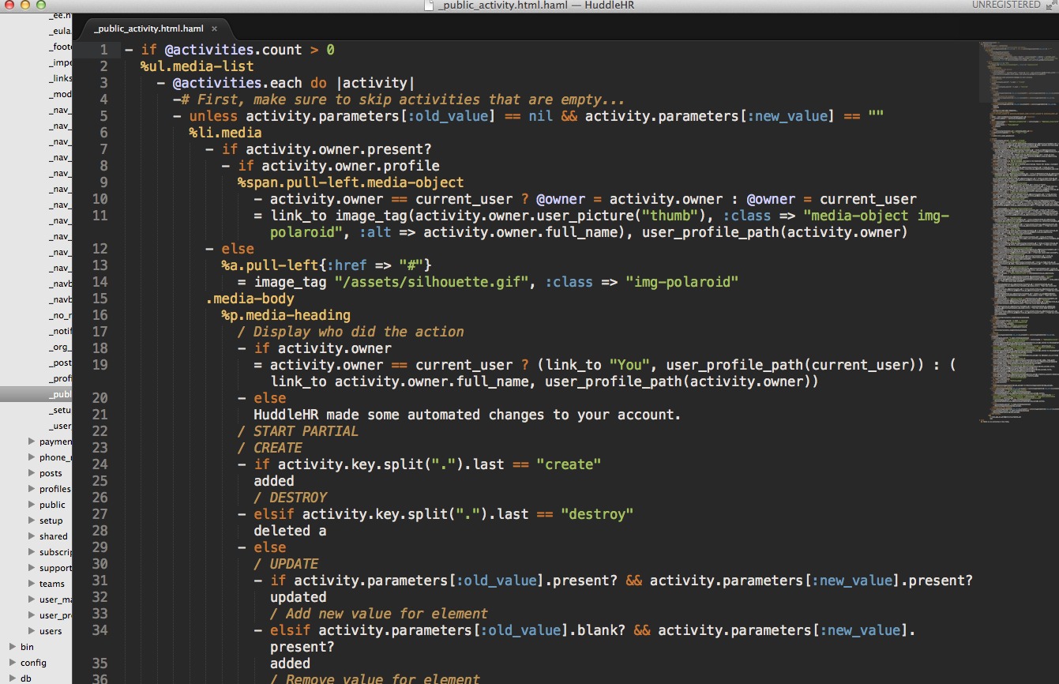1059x684 pixels.
Task: Click the yellow minimize window button
Action: pyautogui.click(x=24, y=5)
